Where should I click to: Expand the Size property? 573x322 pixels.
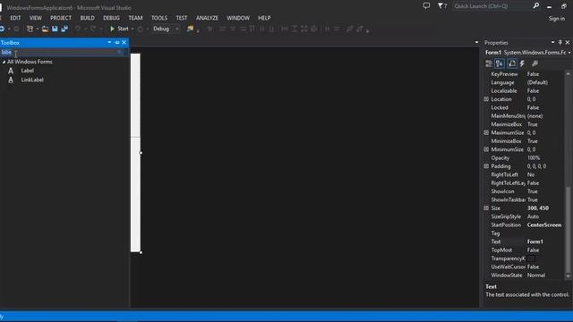[x=486, y=208]
